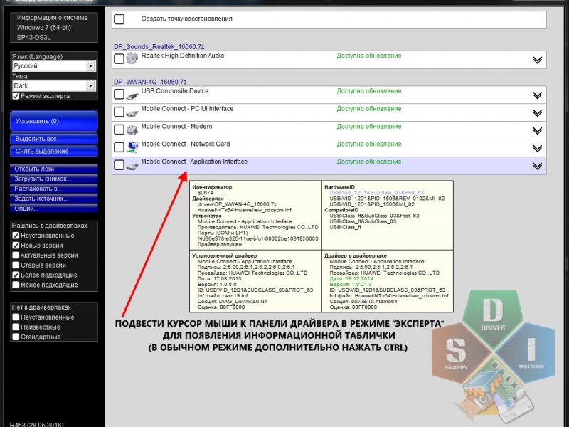
Task: Tick the Mobile Connect - Application Interface checkbox
Action: click(x=119, y=165)
